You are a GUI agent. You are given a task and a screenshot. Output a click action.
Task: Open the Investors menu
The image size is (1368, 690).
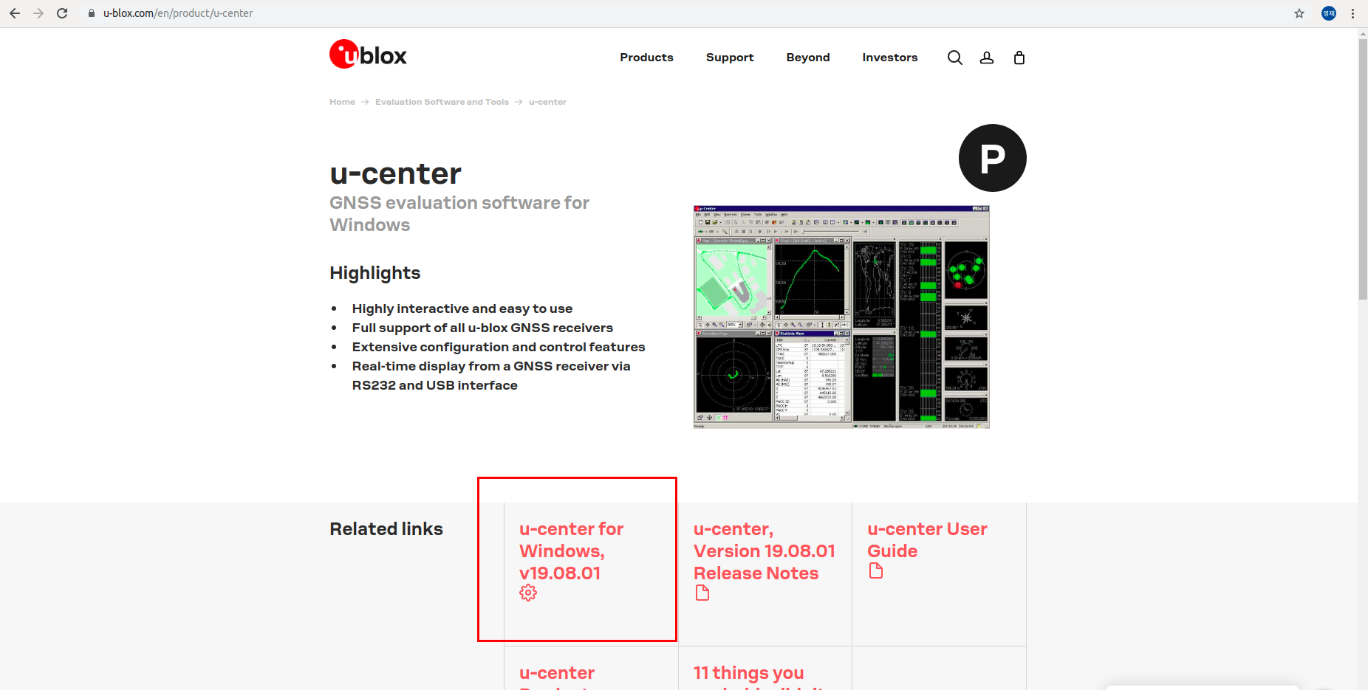890,58
